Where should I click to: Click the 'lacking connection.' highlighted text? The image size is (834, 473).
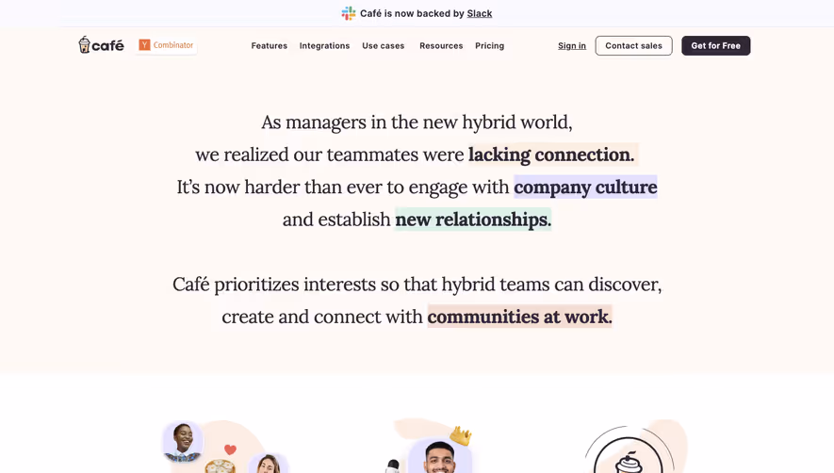[552, 155]
